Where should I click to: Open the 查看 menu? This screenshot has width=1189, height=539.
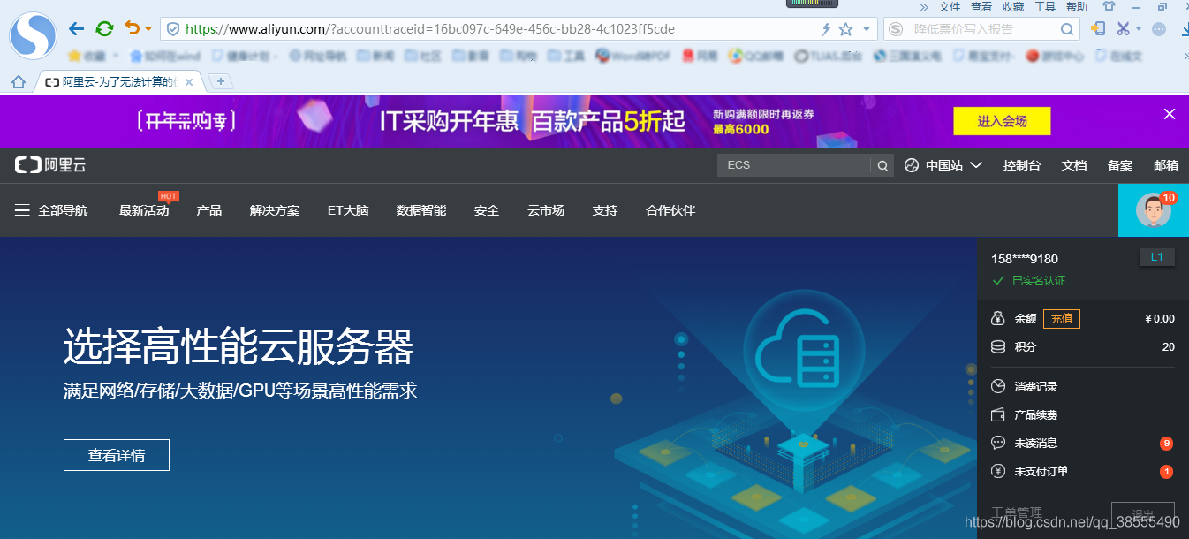(x=981, y=7)
